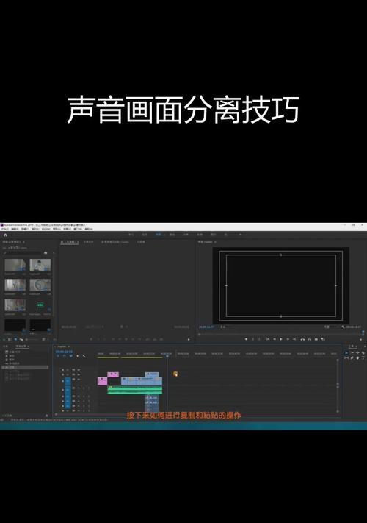Toggle linked selection in the timeline
This screenshot has height=523, width=367.
(71, 356)
